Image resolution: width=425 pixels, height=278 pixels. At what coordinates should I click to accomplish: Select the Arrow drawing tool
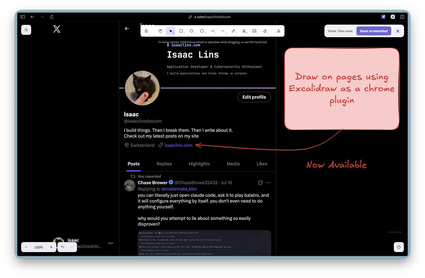[x=212, y=31]
